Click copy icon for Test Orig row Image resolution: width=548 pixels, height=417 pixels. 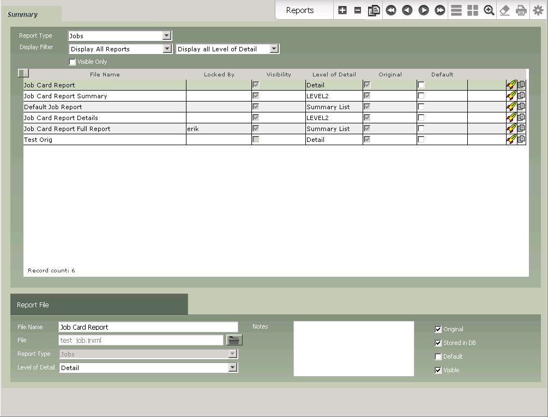(521, 139)
